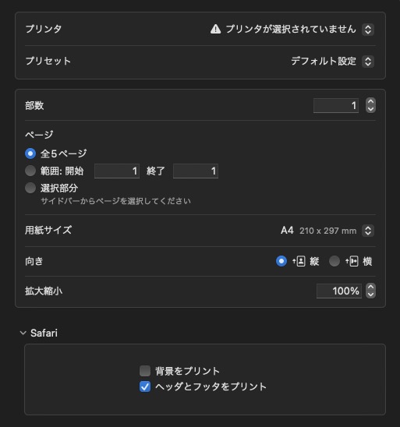Choose 横 landscape orientation radio button
This screenshot has width=400, height=427.
(335, 261)
